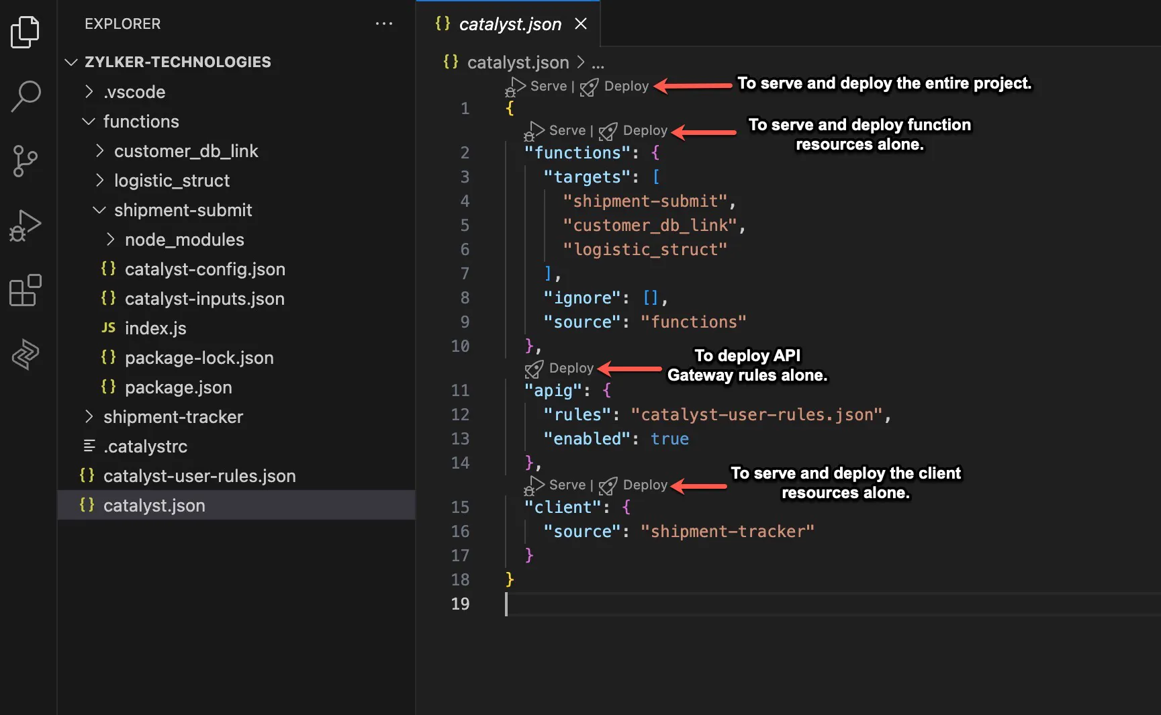Click Serve above line 1 for entire project
This screenshot has height=715, width=1161.
point(549,86)
